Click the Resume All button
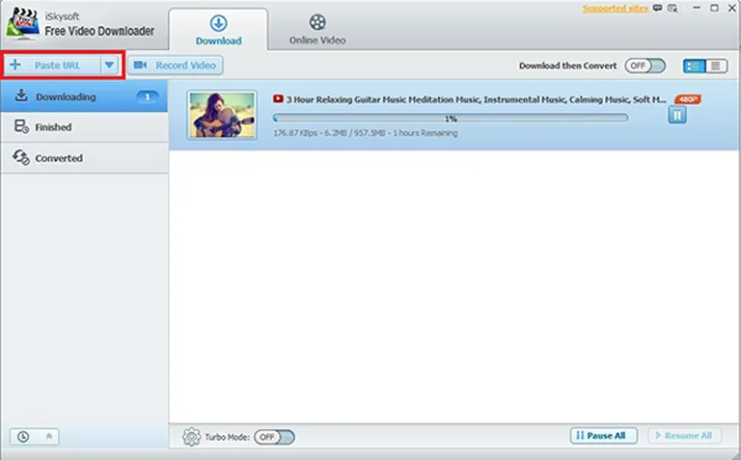This screenshot has width=741, height=460. pyautogui.click(x=684, y=436)
